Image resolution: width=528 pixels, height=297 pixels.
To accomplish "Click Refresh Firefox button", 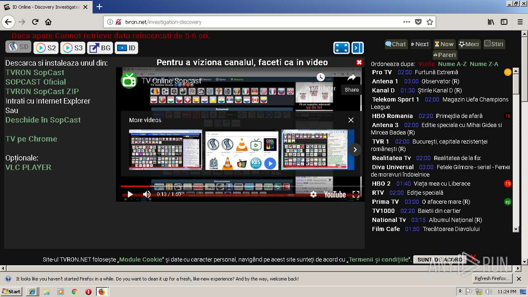I will [492, 278].
